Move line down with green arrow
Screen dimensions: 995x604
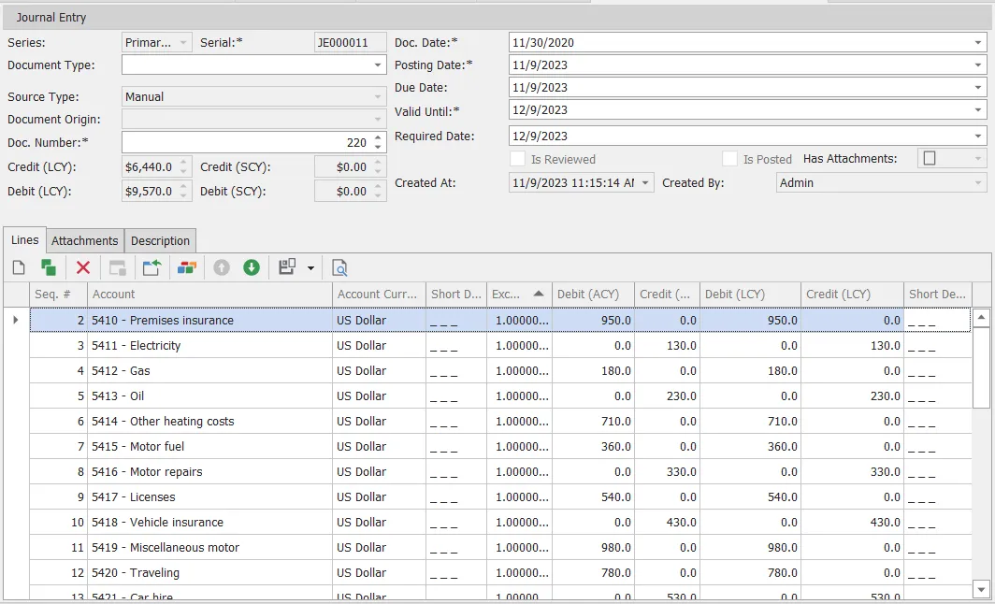(x=251, y=268)
